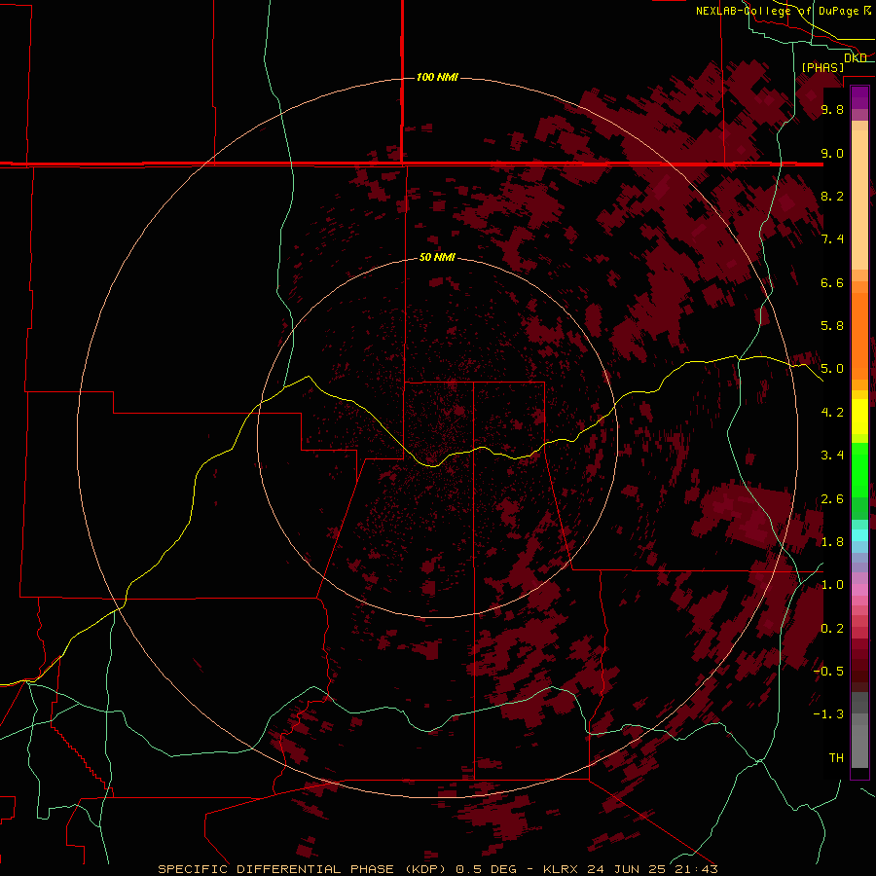
Task: Click the peach segment of the color bar
Action: tap(859, 200)
